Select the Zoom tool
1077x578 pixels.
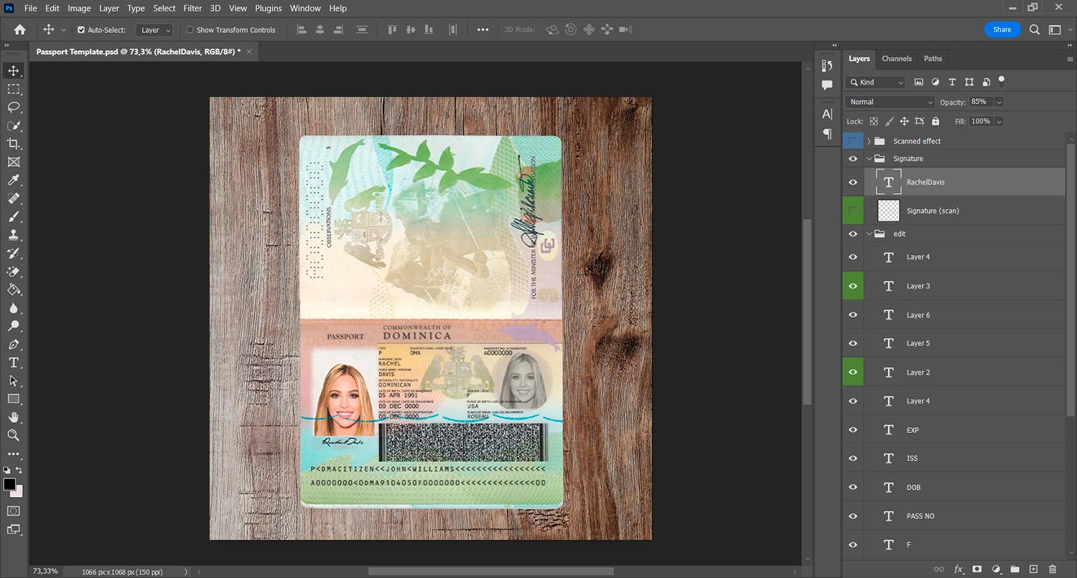[x=14, y=435]
